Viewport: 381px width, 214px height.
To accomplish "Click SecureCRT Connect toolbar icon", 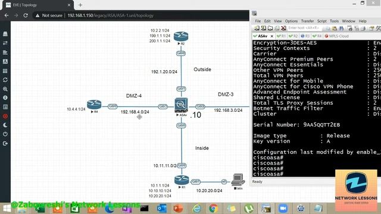I will 257,28.
